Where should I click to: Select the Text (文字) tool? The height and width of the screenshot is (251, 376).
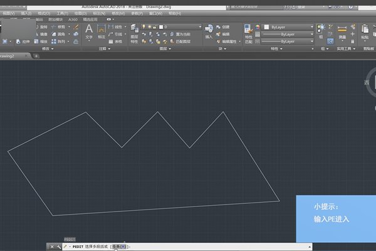click(x=89, y=32)
